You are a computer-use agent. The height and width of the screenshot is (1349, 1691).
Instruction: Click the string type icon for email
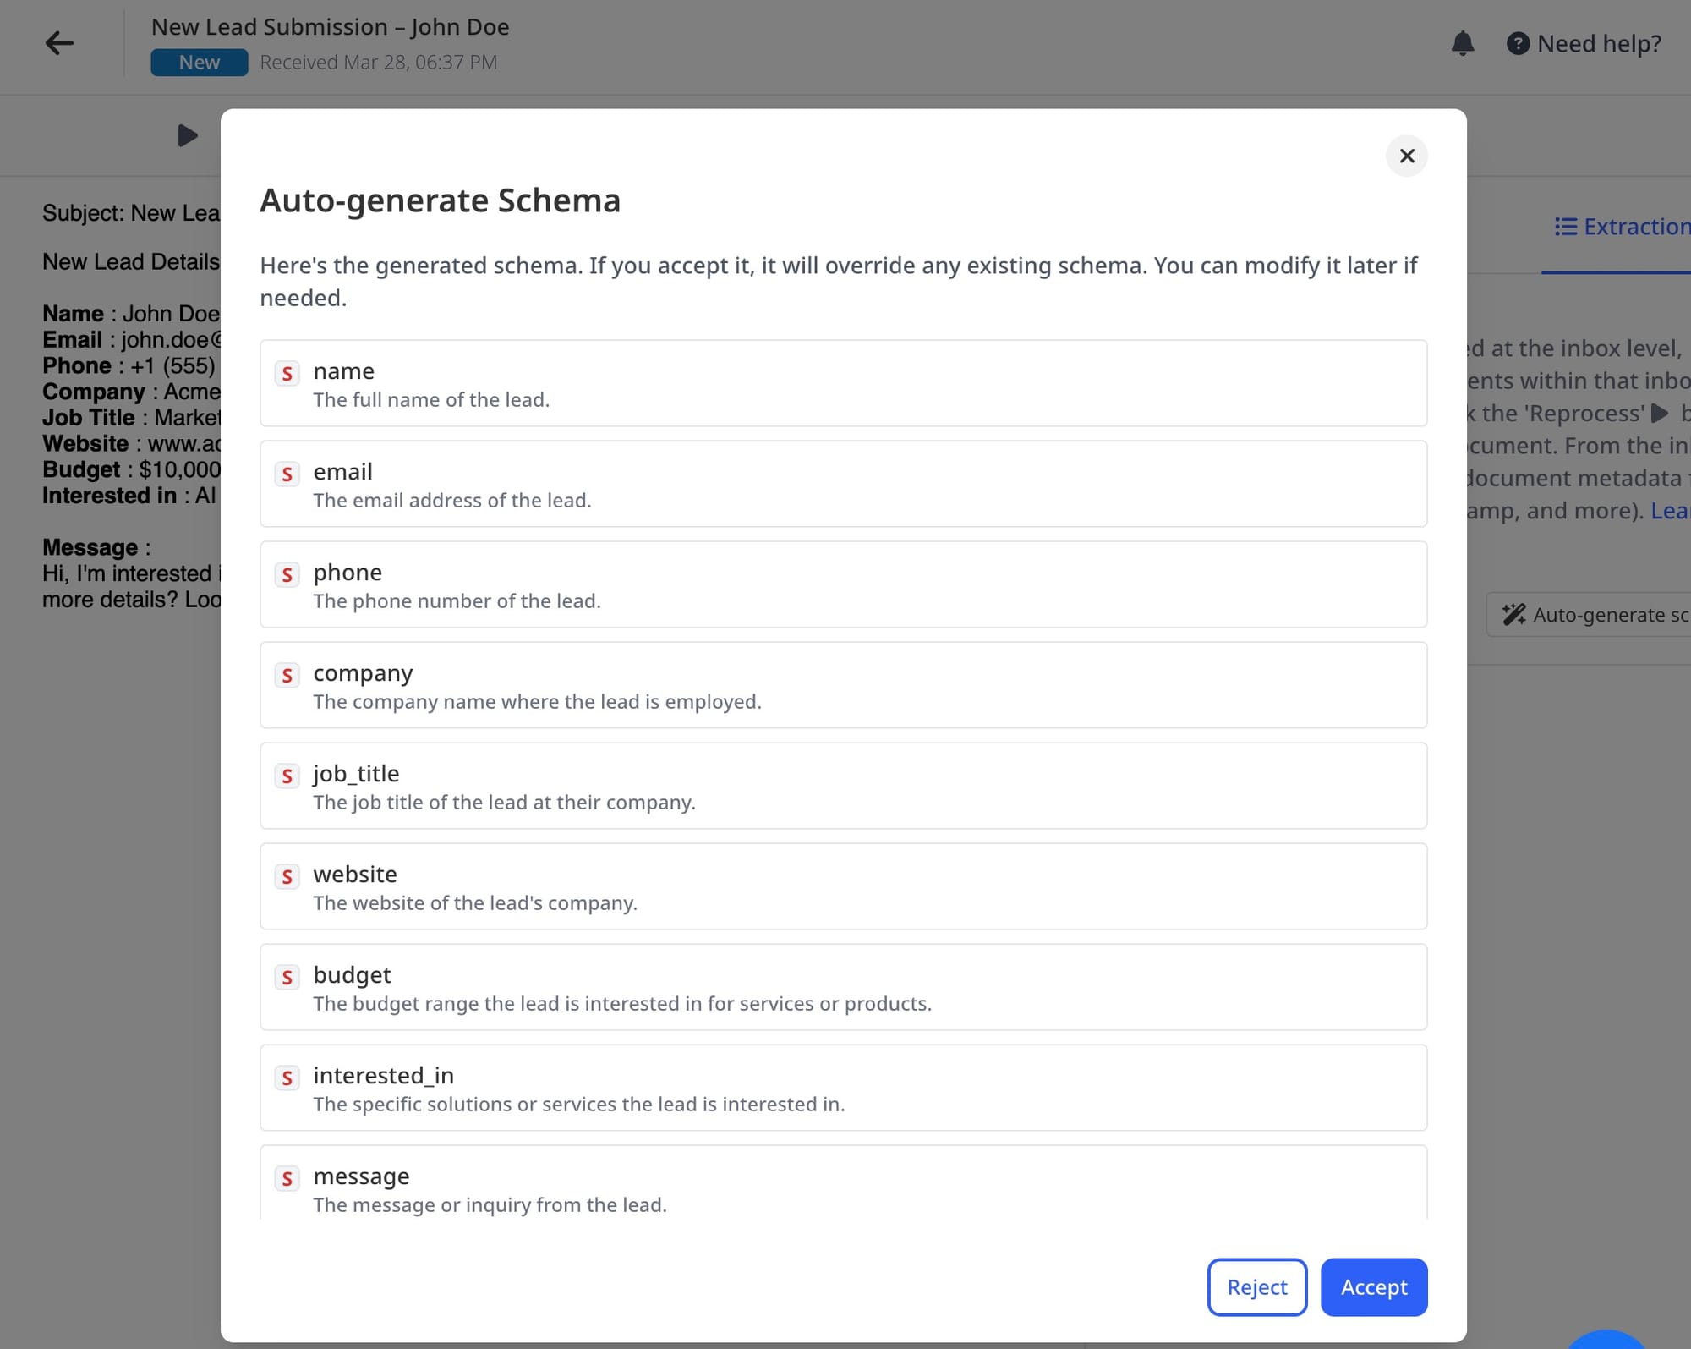tap(287, 474)
